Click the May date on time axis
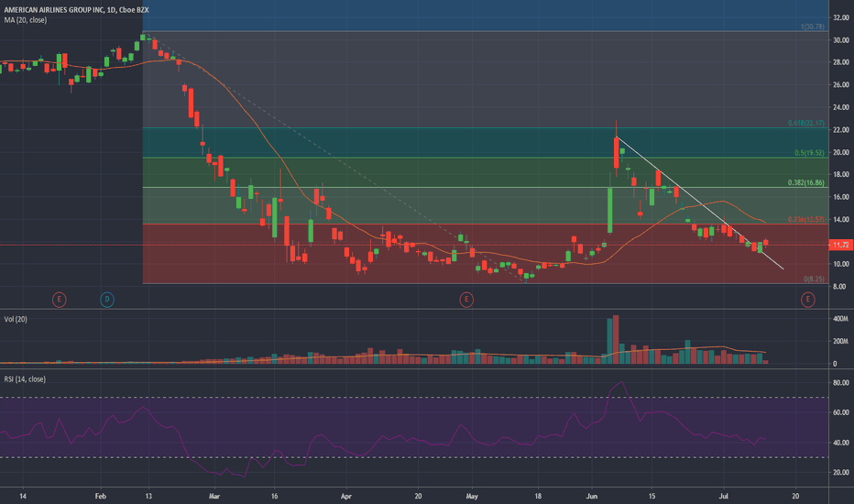 [472, 497]
